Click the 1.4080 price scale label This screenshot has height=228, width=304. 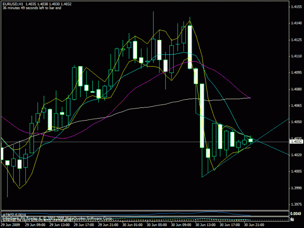click(x=296, y=89)
